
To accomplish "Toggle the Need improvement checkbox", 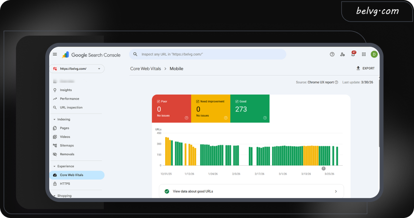I will click(197, 101).
